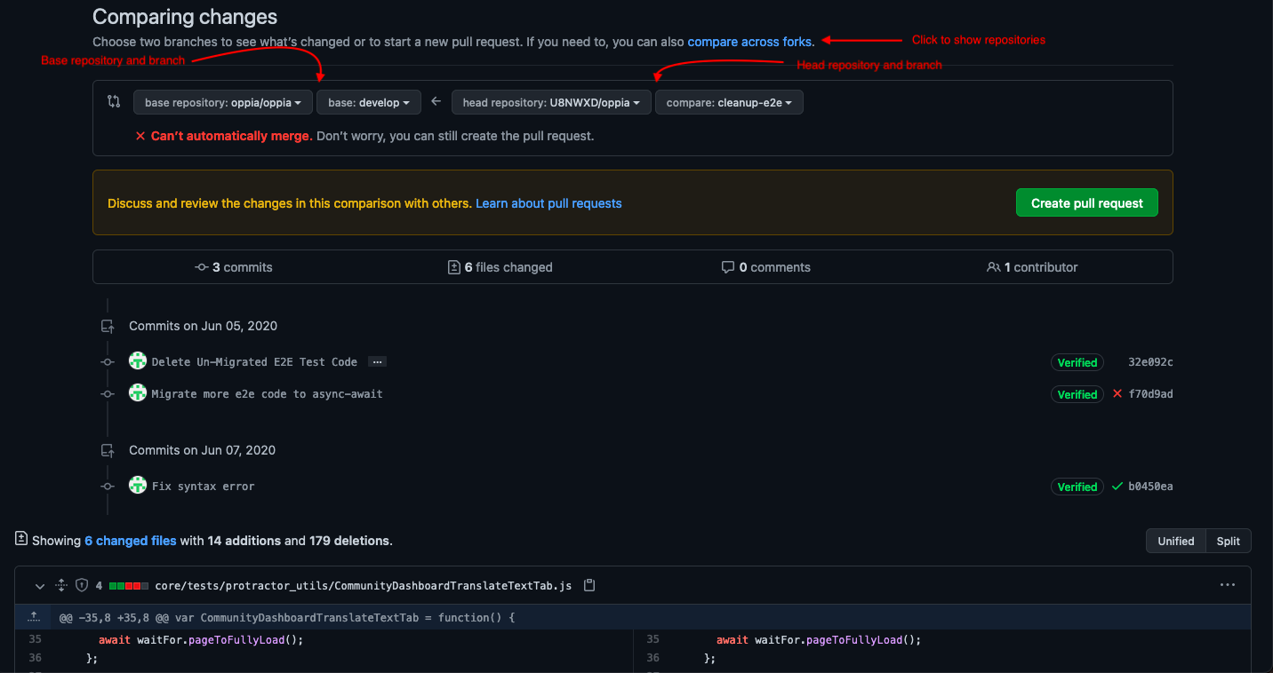
Task: Open commit hash b0450ea
Action: (1150, 487)
